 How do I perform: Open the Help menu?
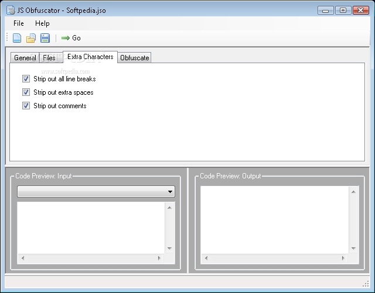42,23
